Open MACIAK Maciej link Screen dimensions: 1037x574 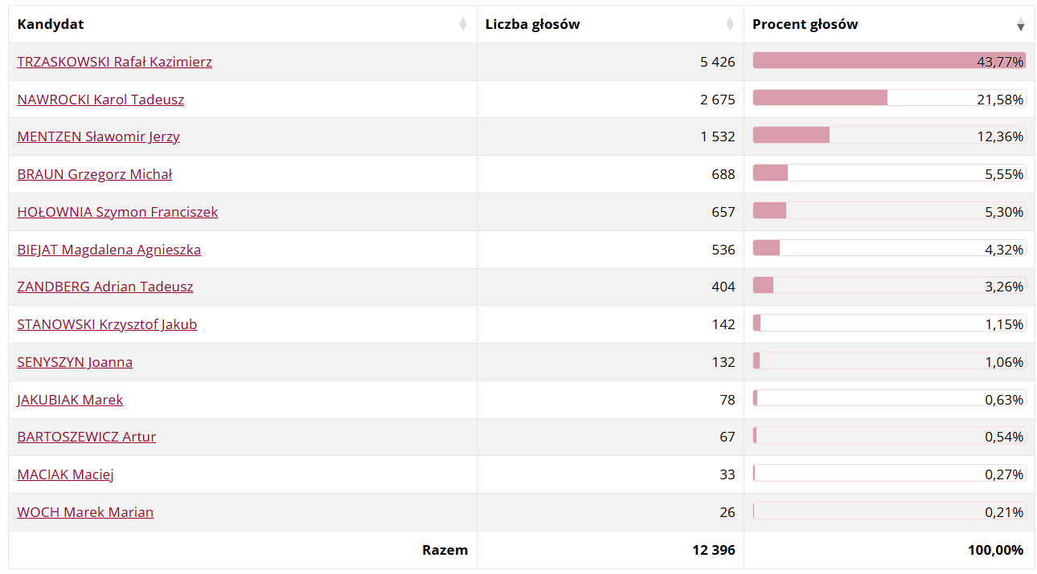[65, 474]
